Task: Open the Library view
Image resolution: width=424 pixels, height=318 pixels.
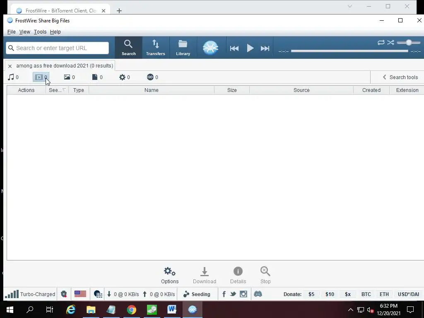Action: pyautogui.click(x=183, y=48)
